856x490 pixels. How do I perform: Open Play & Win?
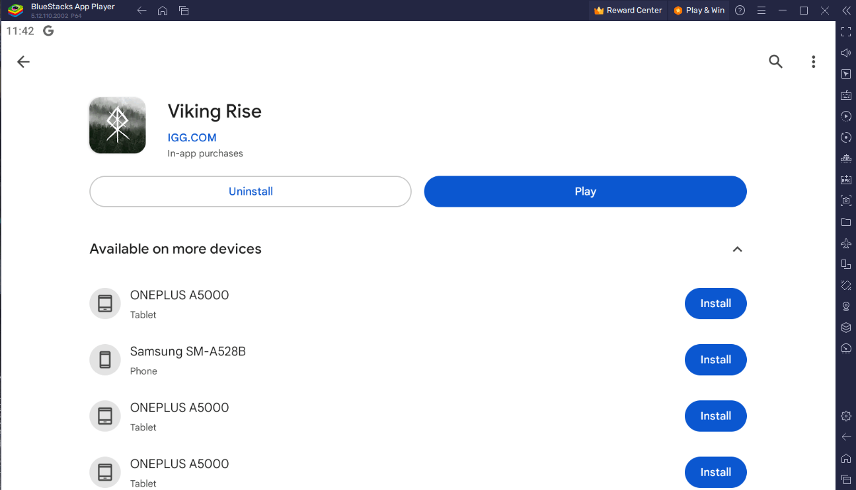[x=699, y=11]
